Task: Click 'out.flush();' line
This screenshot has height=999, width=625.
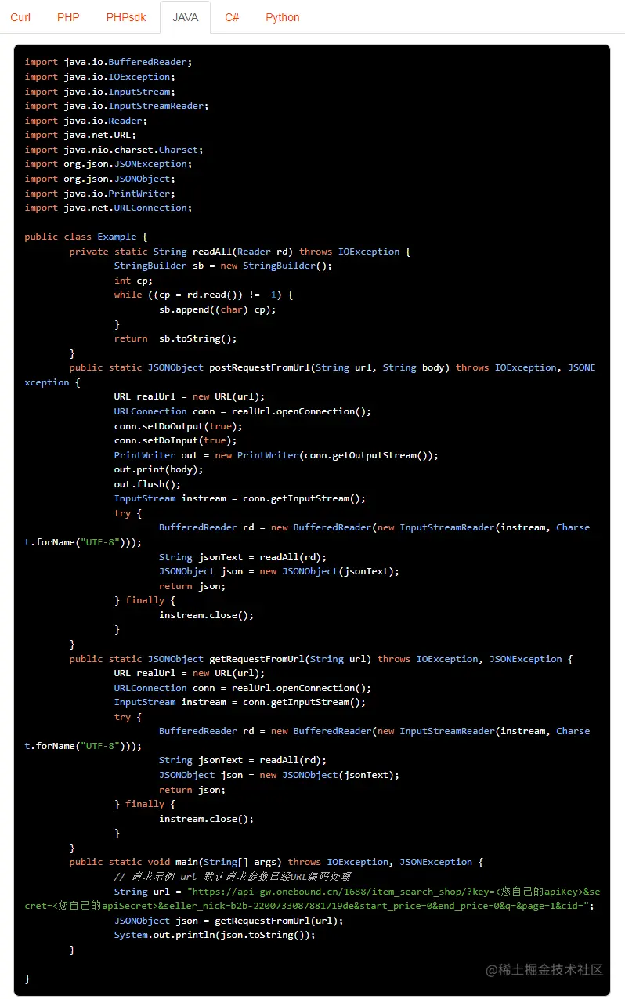Action: [x=147, y=484]
